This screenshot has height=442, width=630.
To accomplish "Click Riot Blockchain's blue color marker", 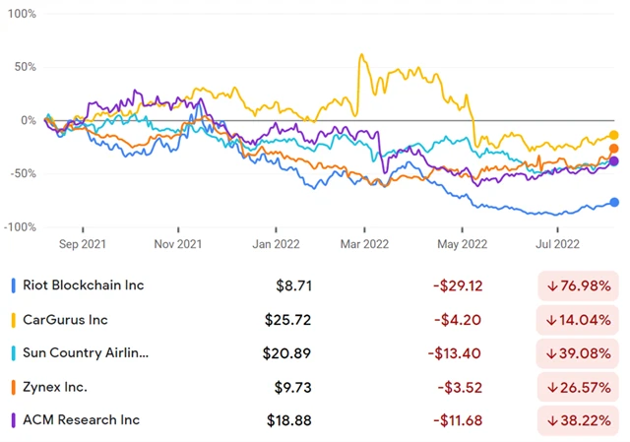I will (12, 285).
